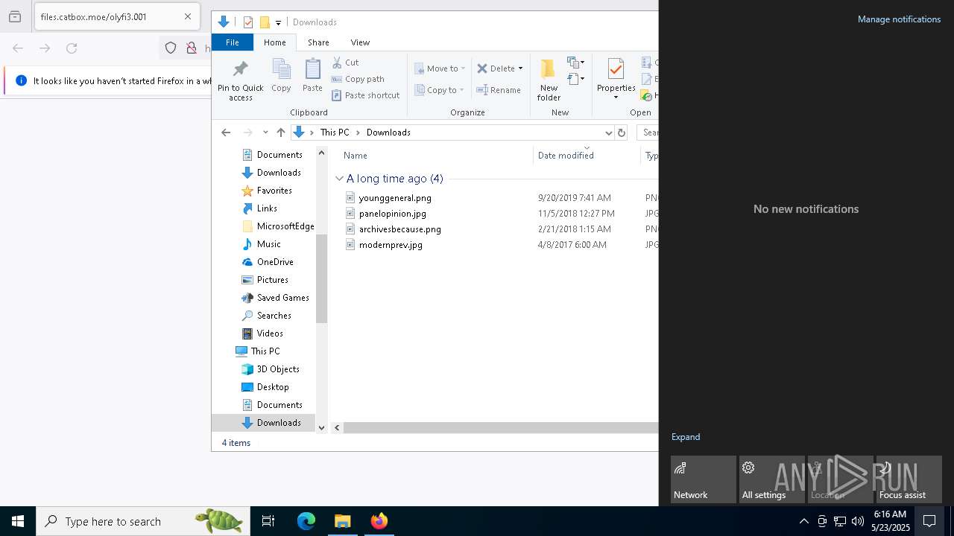Click Firefox reload page icon
The width and height of the screenshot is (954, 536).
click(72, 48)
